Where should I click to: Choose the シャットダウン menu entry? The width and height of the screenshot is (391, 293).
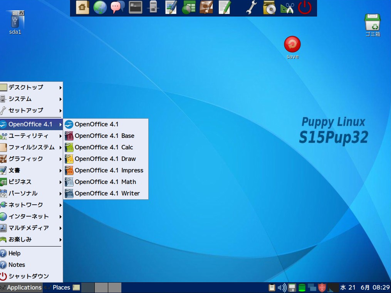click(x=31, y=276)
